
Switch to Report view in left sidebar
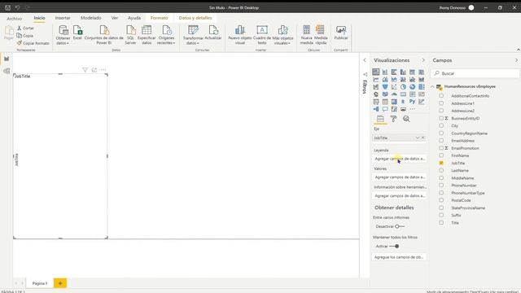pyautogui.click(x=7, y=59)
